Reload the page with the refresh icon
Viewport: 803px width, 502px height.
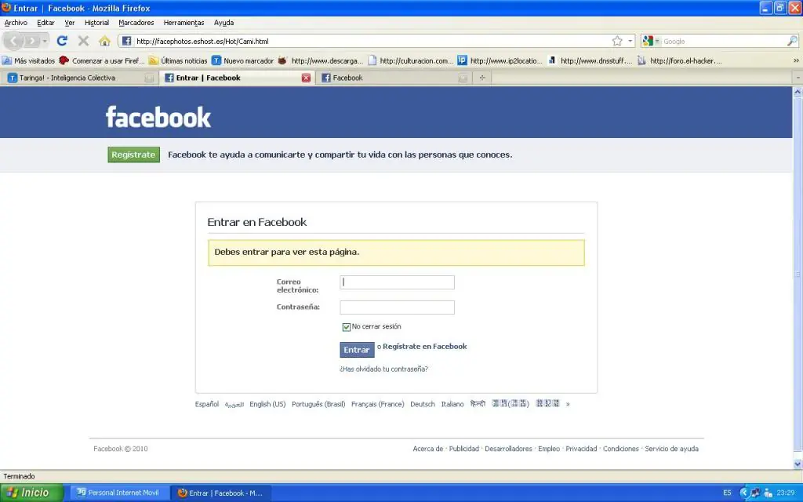[62, 41]
